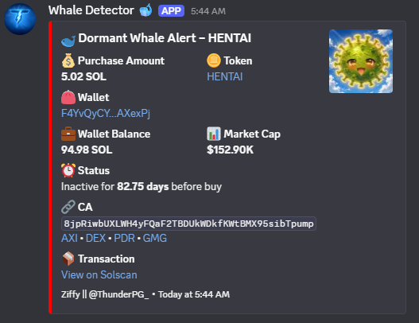
Task: Click the Wallet Balance field label
Action: [114, 134]
